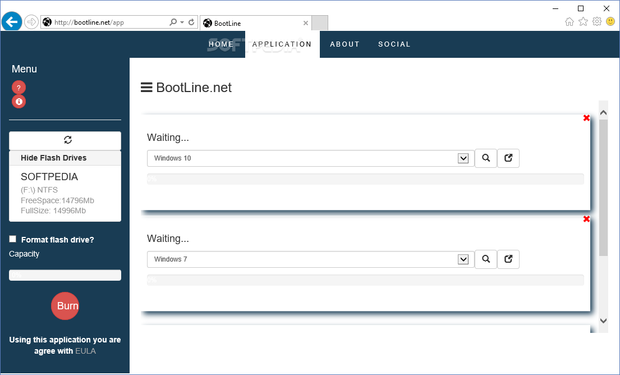
Task: Open favorites star icon
Action: (583, 22)
